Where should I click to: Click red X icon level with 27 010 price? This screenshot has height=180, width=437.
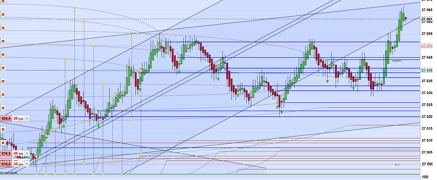click(3, 143)
